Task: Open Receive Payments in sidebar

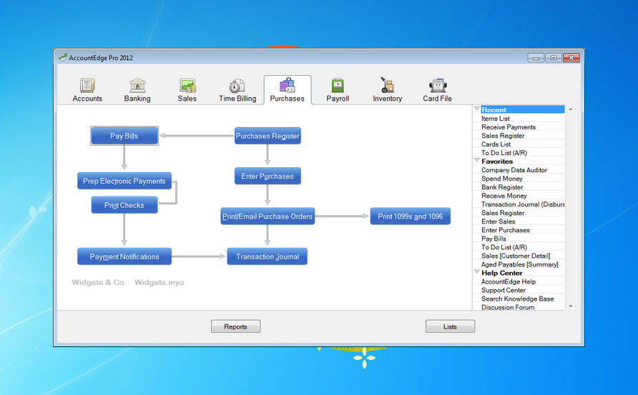Action: click(x=509, y=127)
